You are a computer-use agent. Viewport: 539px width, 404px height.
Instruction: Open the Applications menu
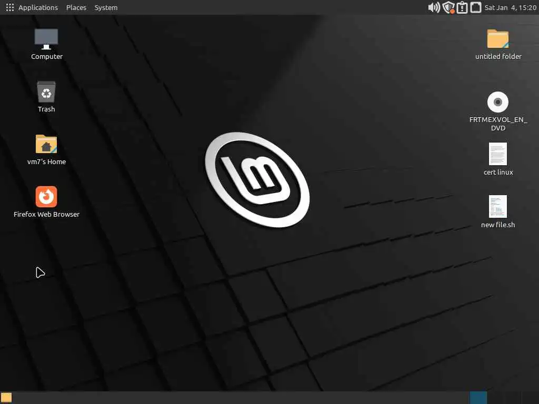click(38, 7)
